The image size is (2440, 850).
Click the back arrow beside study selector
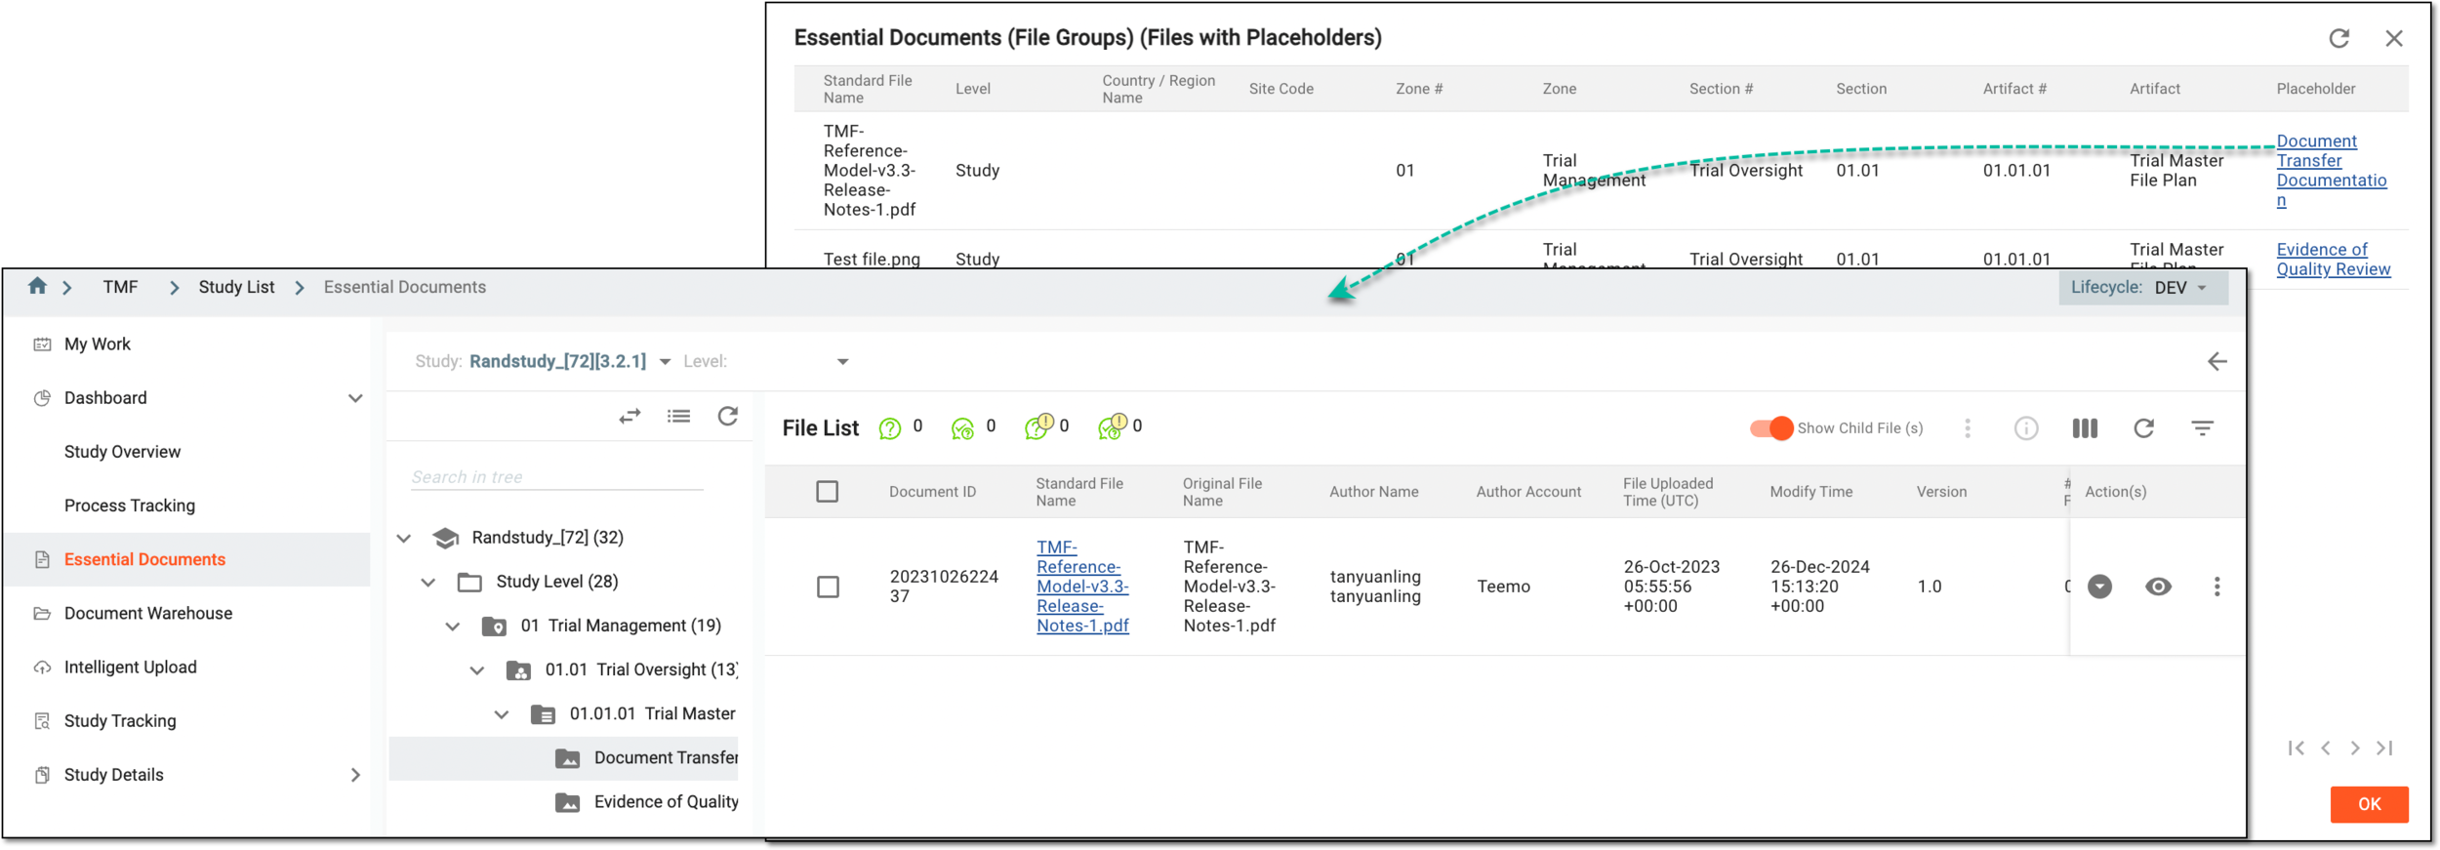2216,362
